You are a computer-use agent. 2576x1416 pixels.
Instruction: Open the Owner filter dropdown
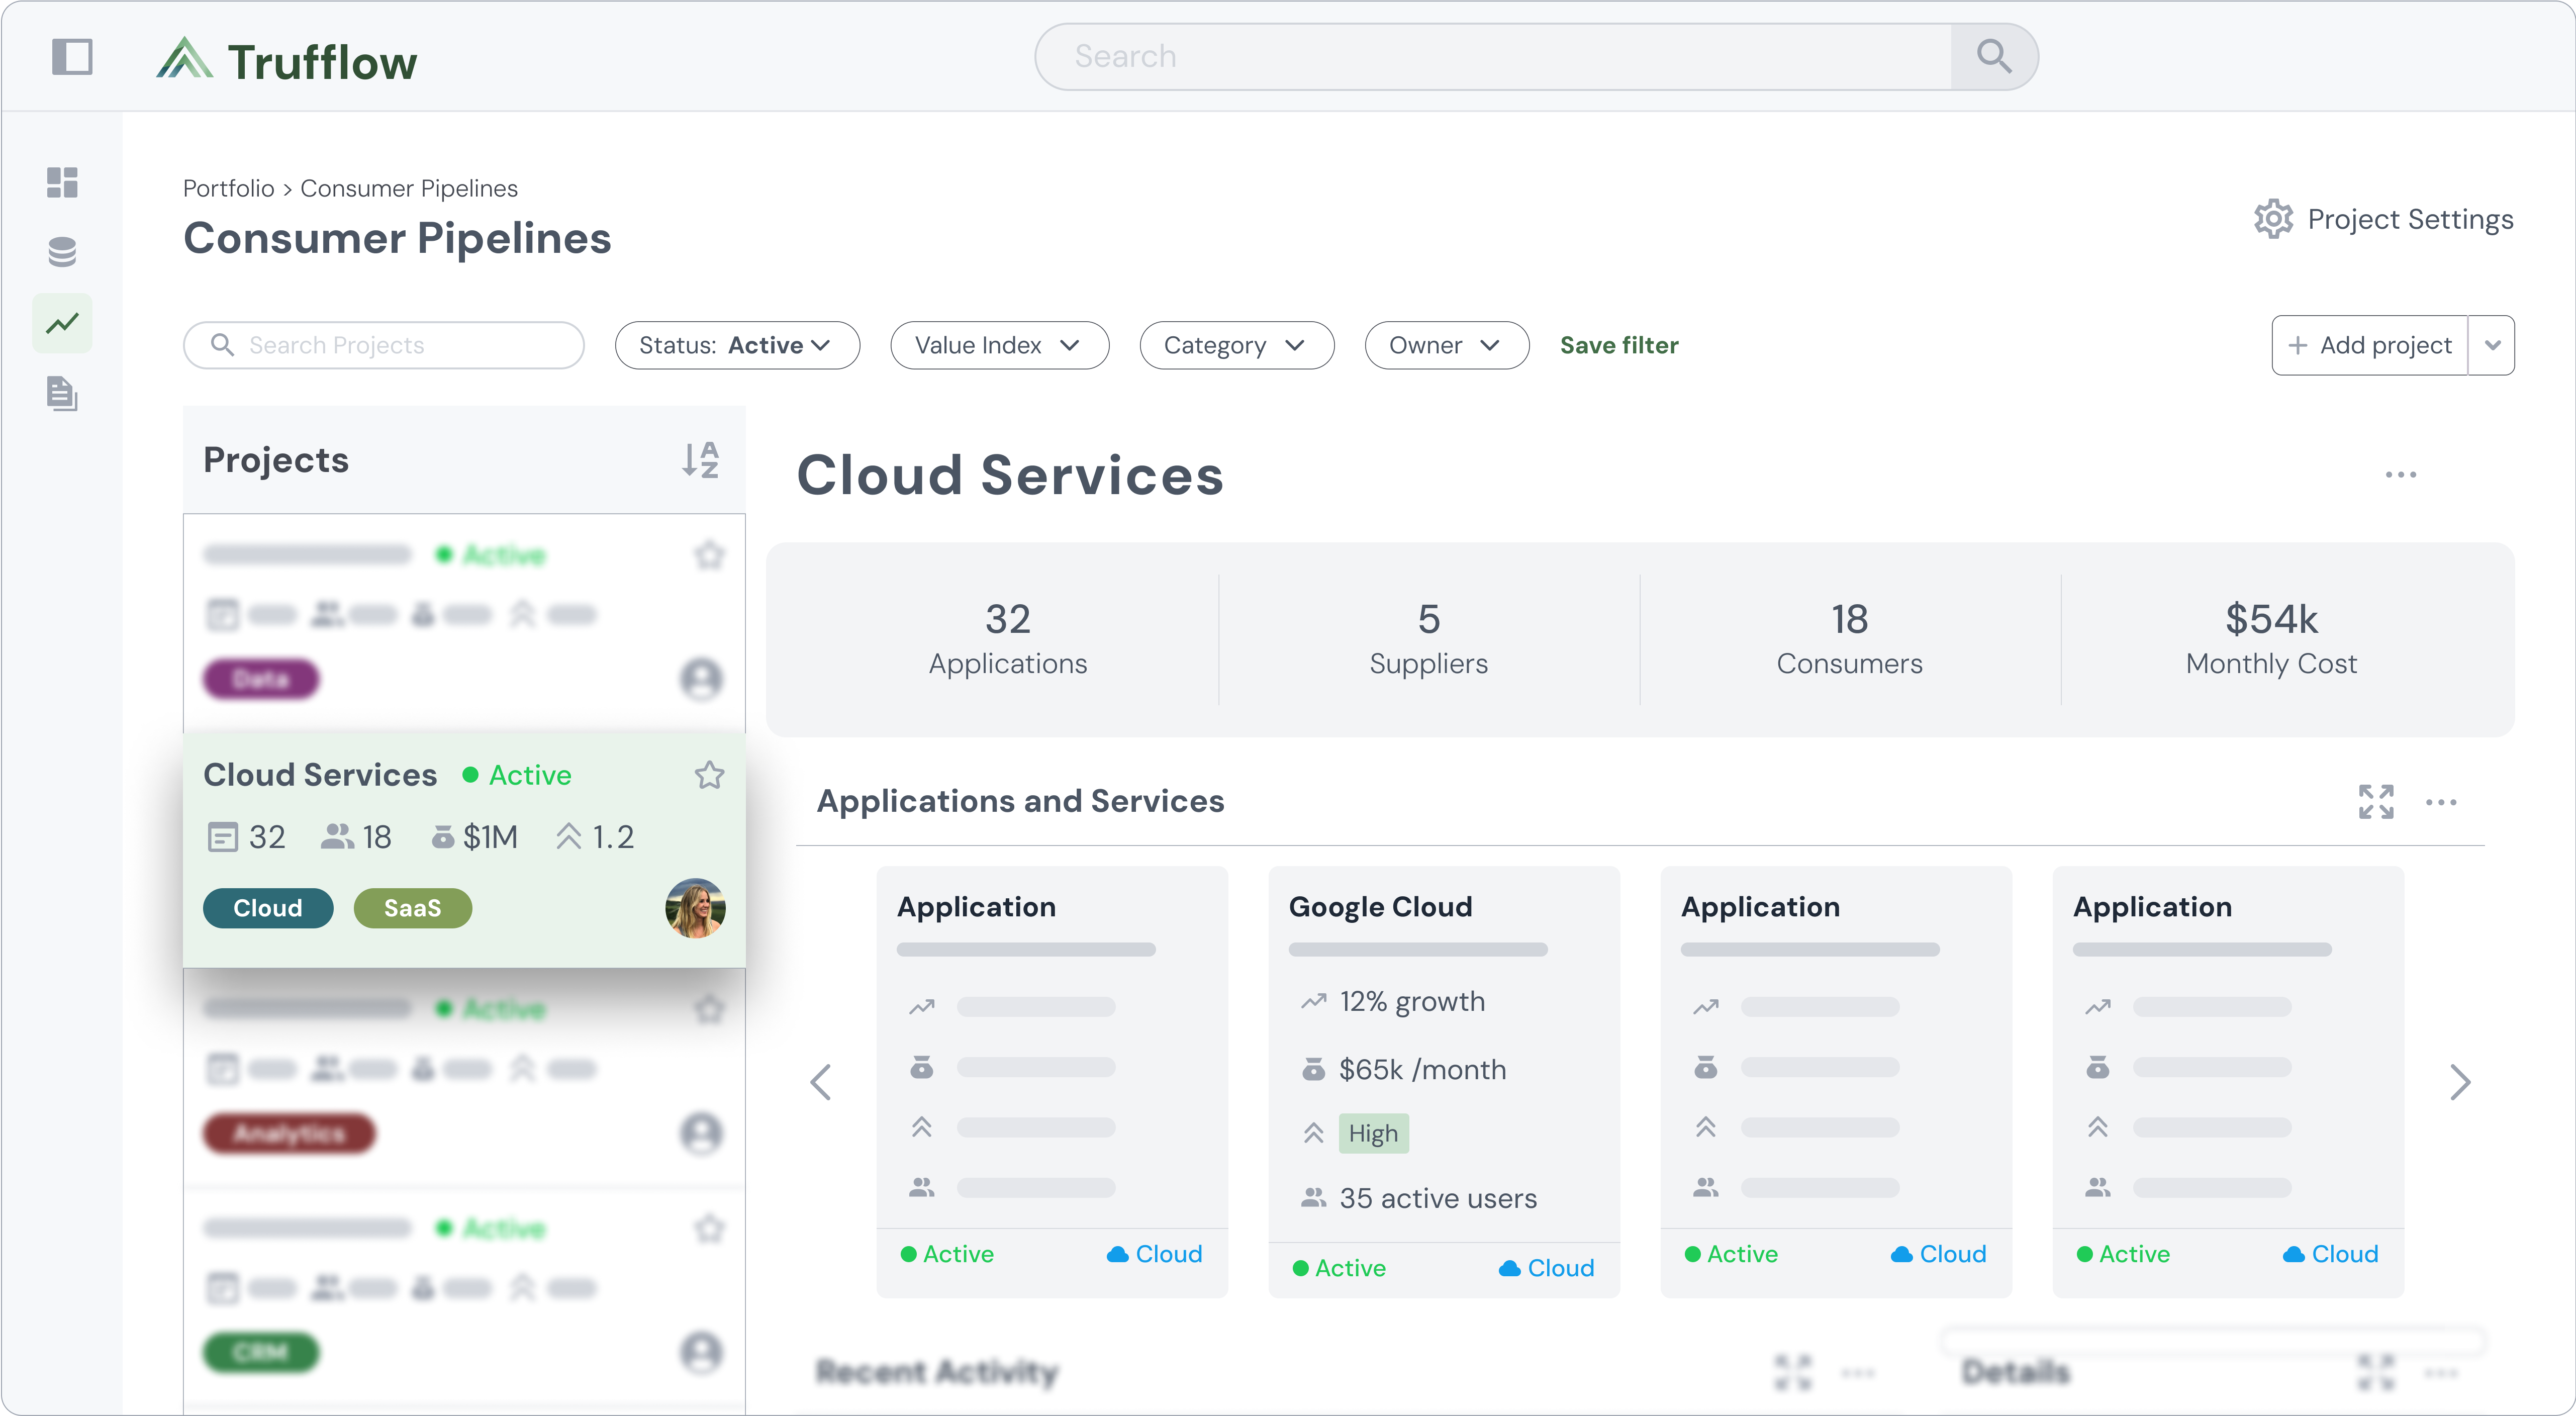(1446, 345)
